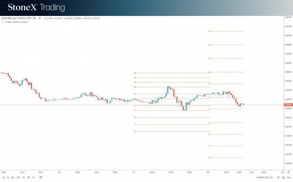Click the EUR/GBP CFD symbol title
This screenshot has width=293, height=182.
(x=18, y=18)
